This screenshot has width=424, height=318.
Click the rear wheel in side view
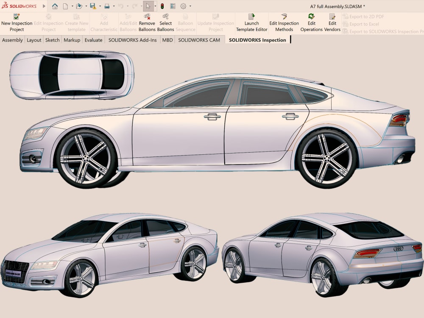pos(327,159)
